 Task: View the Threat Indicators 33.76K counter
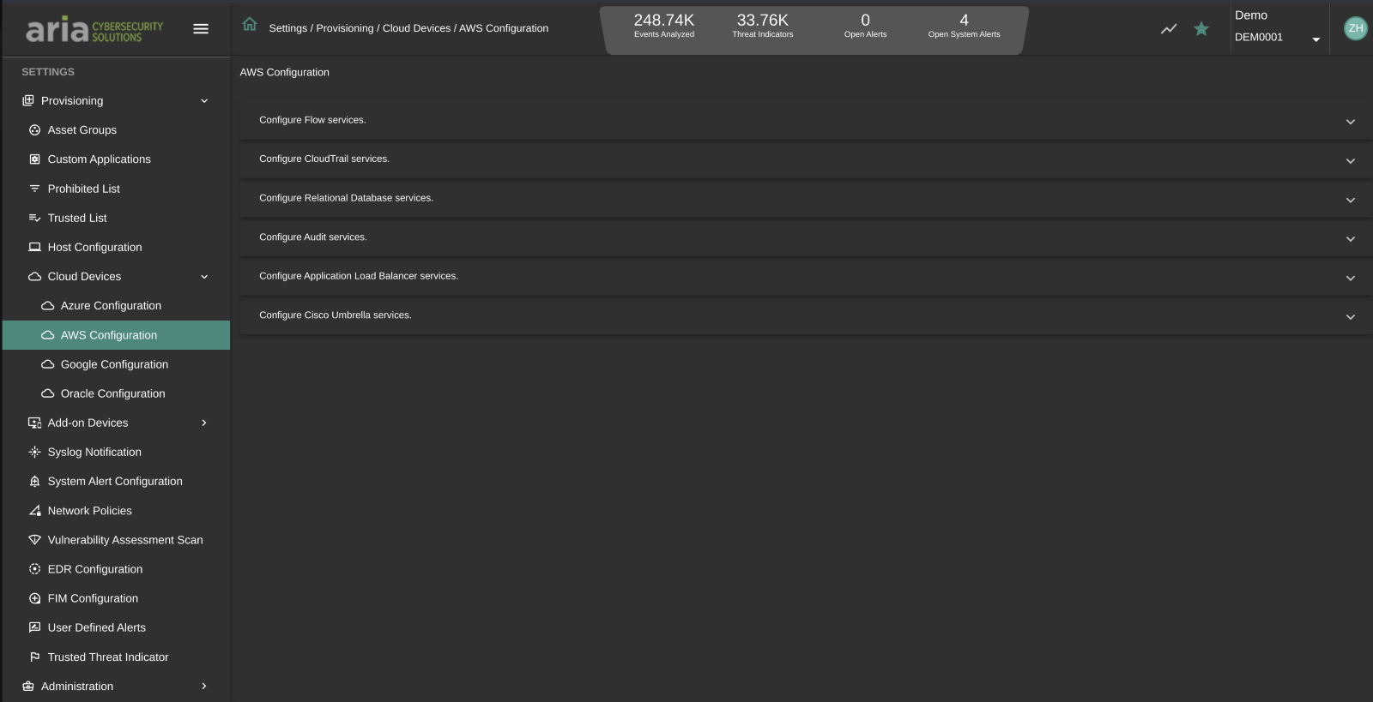pyautogui.click(x=763, y=26)
